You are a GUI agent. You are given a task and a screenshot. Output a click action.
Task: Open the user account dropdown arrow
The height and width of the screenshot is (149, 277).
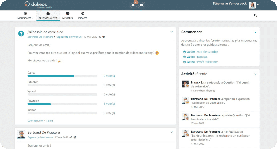[258, 5]
